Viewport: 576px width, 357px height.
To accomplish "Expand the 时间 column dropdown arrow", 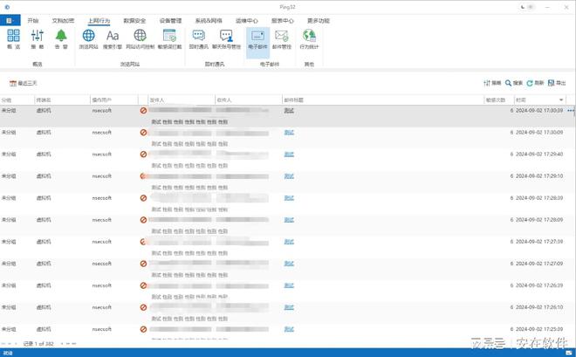I will coord(561,100).
